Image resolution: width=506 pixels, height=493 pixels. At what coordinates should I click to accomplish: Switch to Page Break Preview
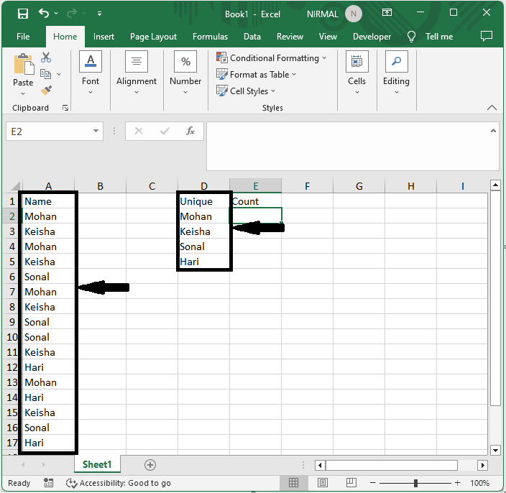(351, 483)
